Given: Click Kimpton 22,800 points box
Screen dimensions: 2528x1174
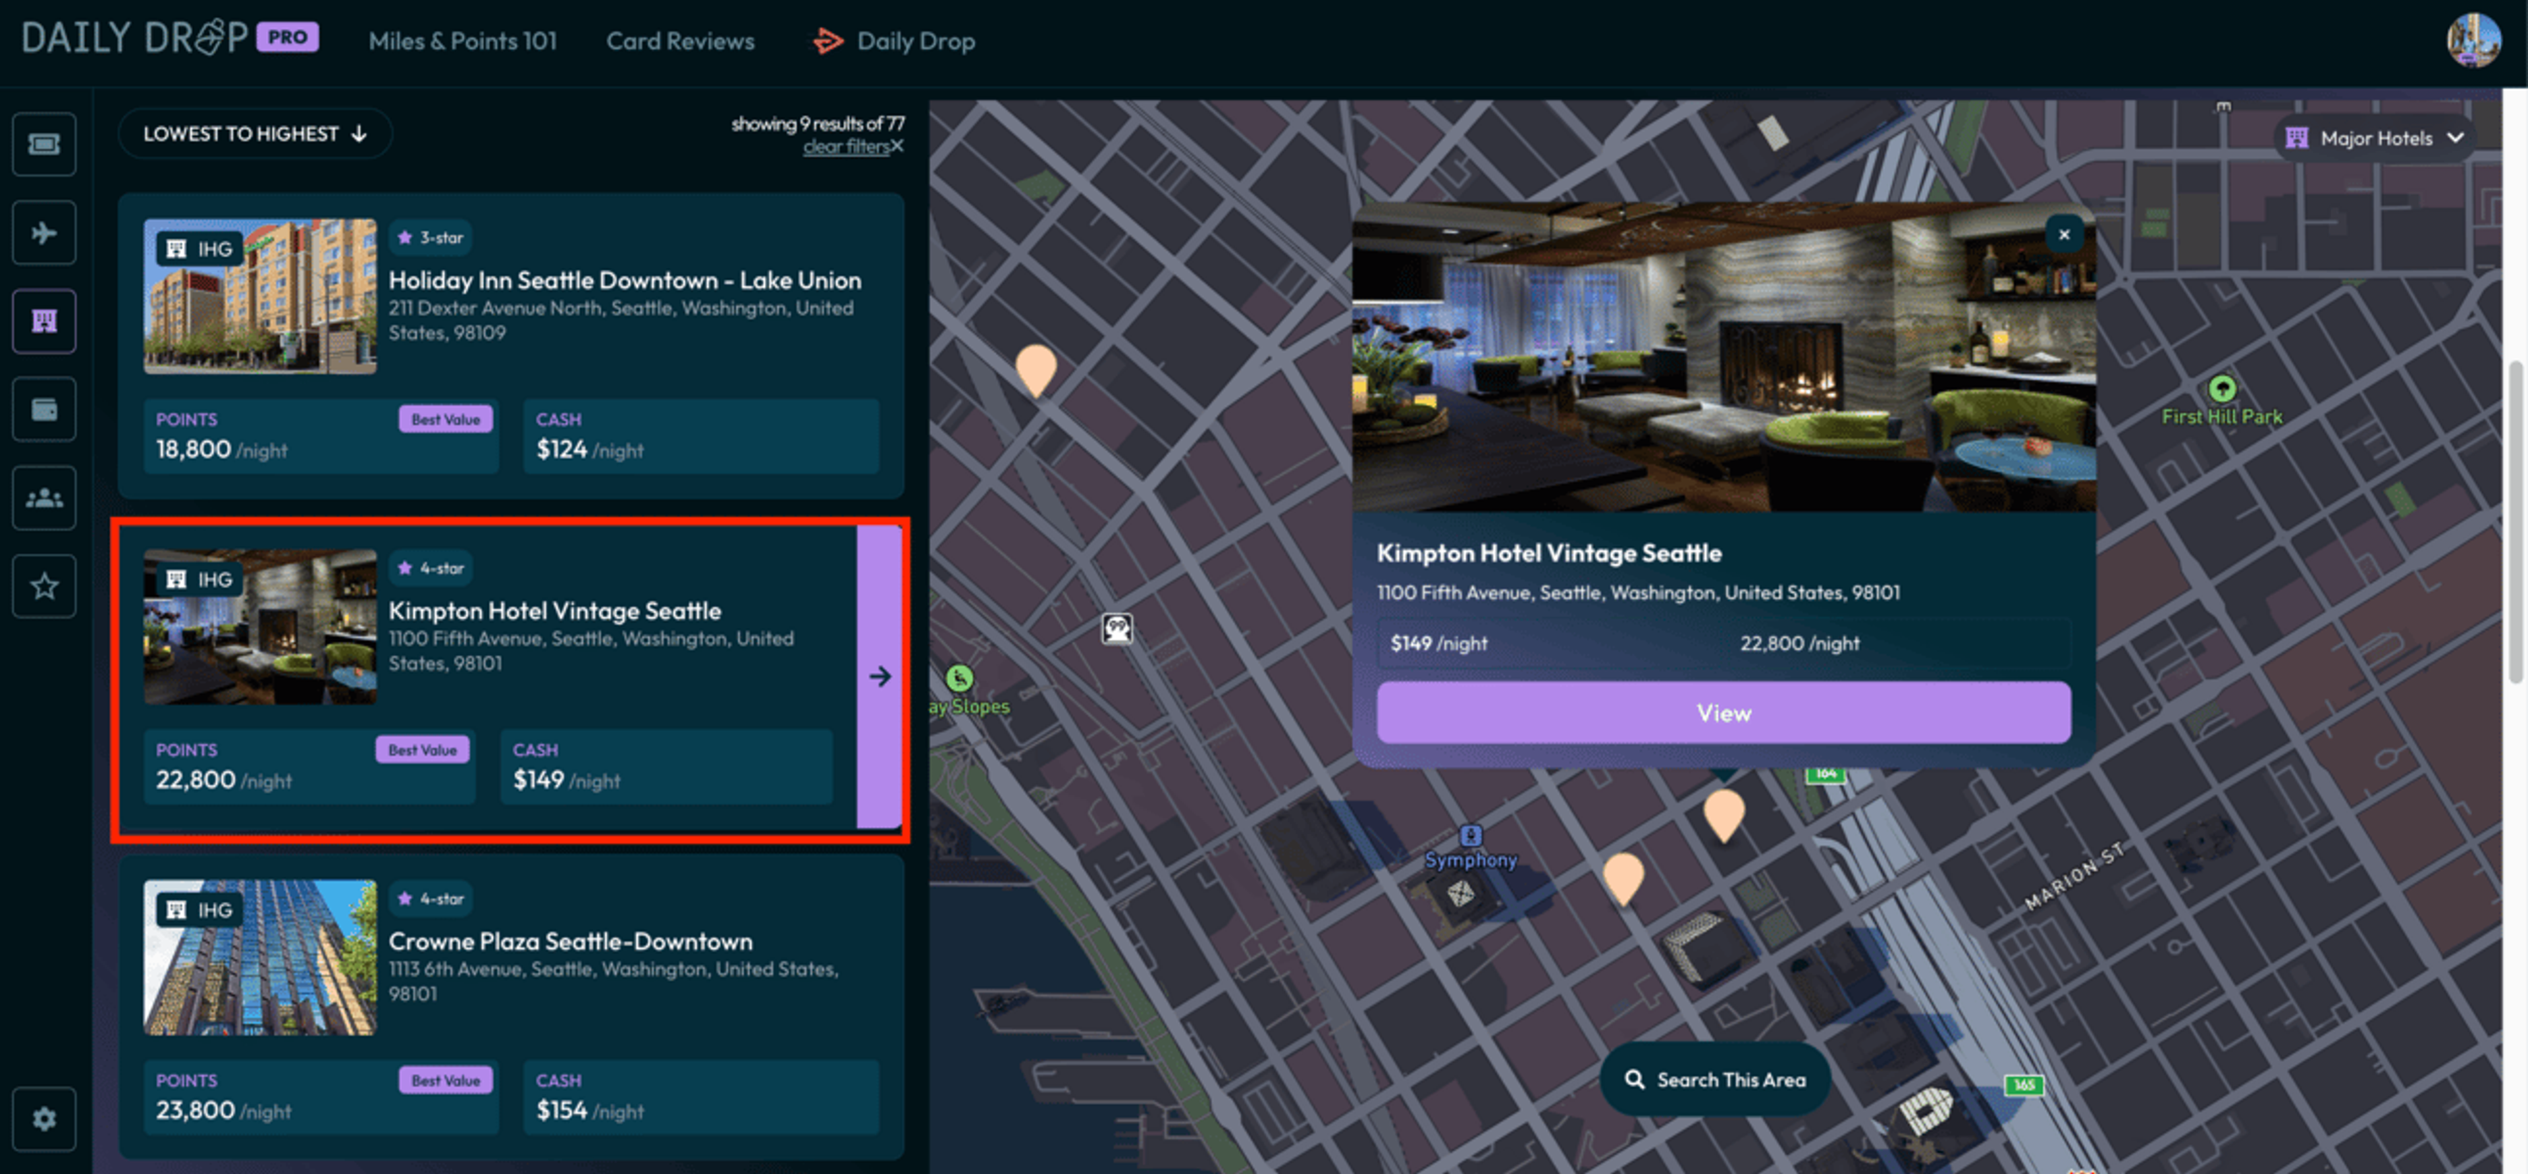Looking at the screenshot, I should click(x=309, y=766).
